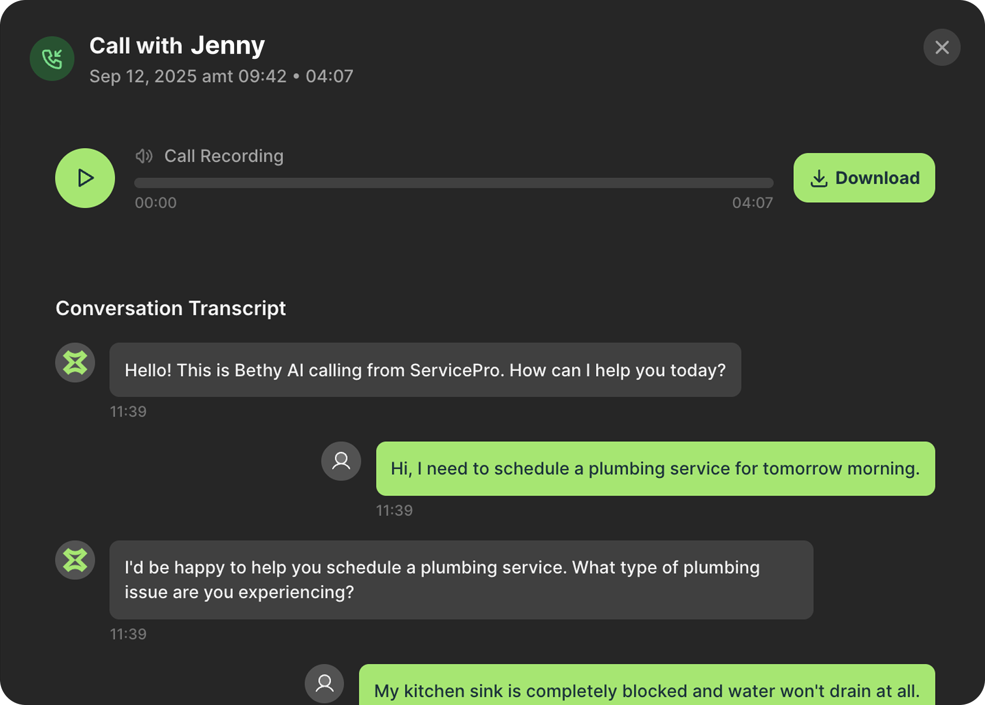Click the Conversation Transcript heading
Screen dimensions: 985x705
(x=171, y=308)
